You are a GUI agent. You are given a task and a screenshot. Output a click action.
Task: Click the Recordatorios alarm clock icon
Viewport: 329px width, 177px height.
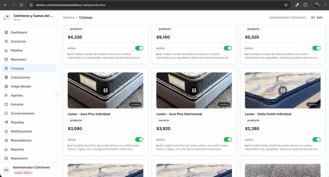[6, 140]
